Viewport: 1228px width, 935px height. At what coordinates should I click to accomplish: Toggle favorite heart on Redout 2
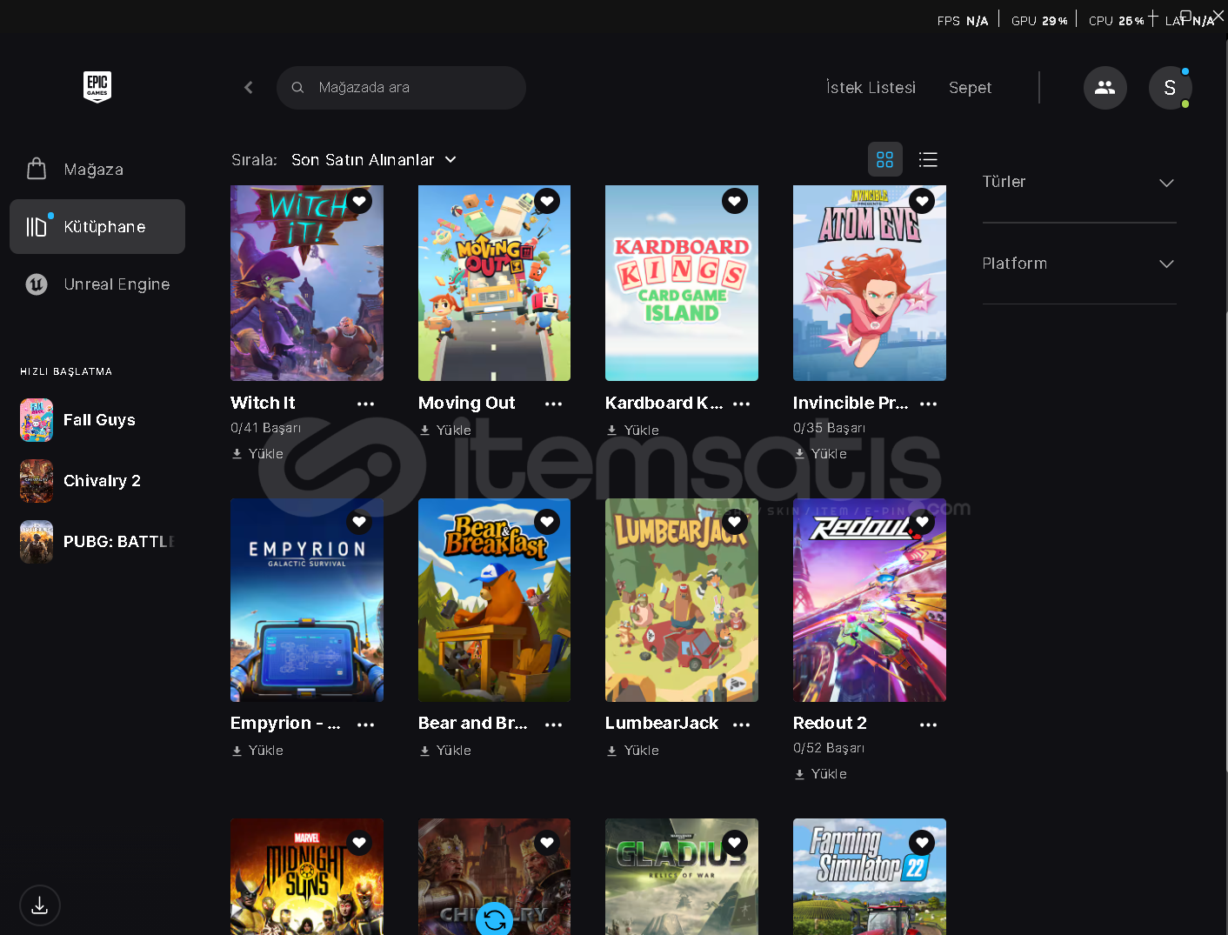click(922, 522)
